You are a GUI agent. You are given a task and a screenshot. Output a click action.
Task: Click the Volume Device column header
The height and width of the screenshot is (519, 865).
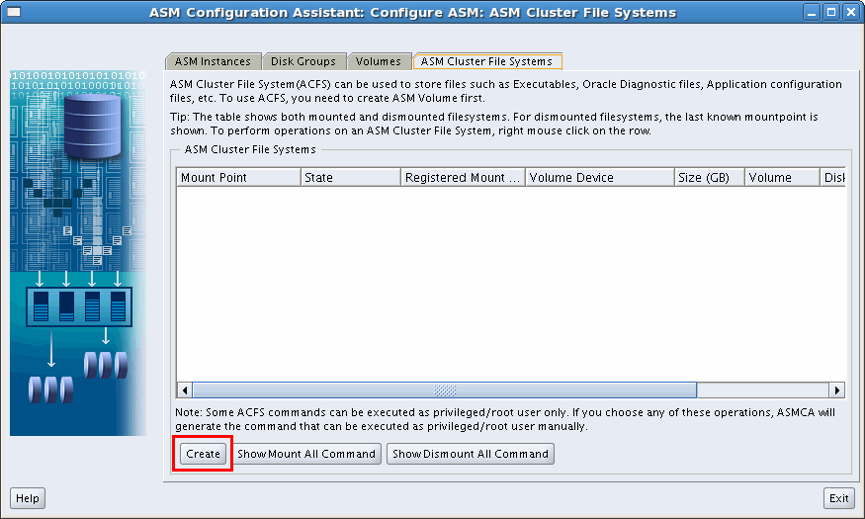point(600,178)
